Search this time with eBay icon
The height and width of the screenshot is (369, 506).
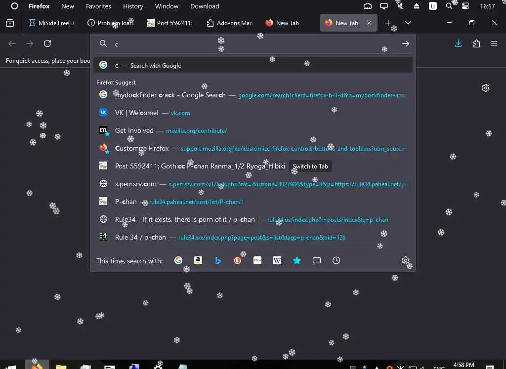257,260
